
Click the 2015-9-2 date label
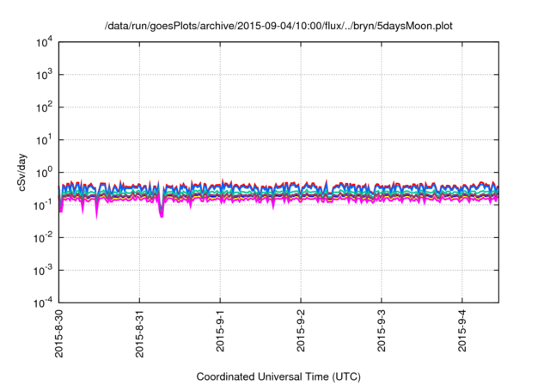point(301,330)
